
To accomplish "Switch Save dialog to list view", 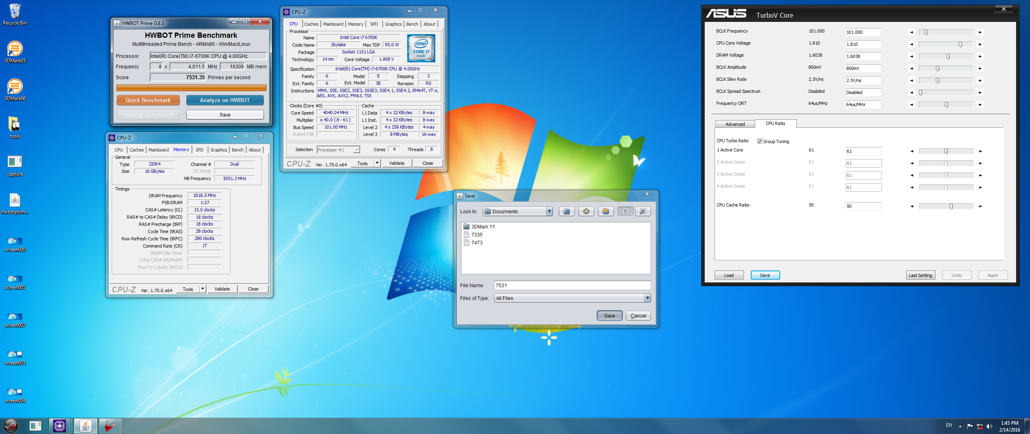I will (625, 211).
